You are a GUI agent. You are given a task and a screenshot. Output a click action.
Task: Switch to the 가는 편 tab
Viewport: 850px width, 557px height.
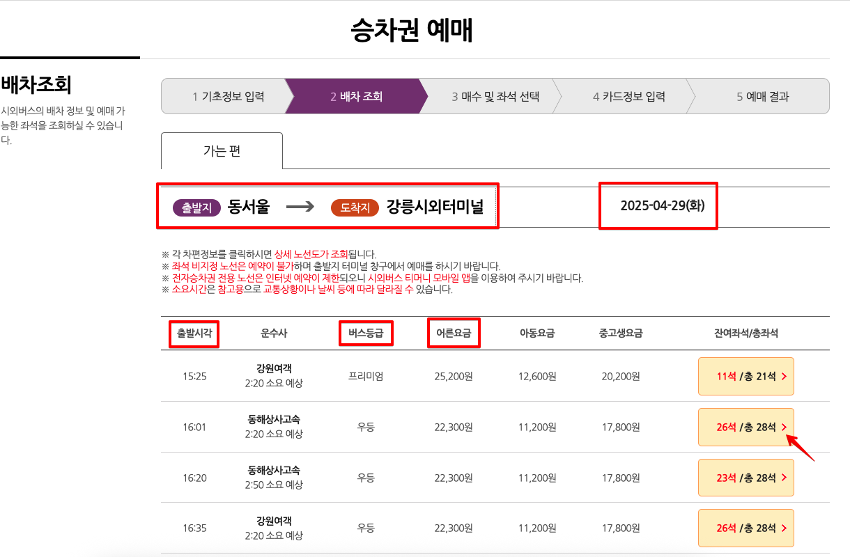pos(221,150)
